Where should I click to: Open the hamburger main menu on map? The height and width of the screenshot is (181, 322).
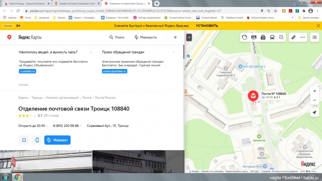click(x=314, y=37)
